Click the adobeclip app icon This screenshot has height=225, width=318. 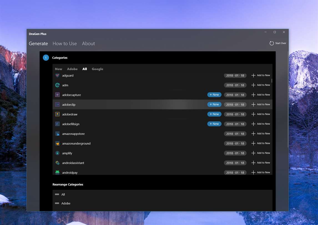pos(57,104)
